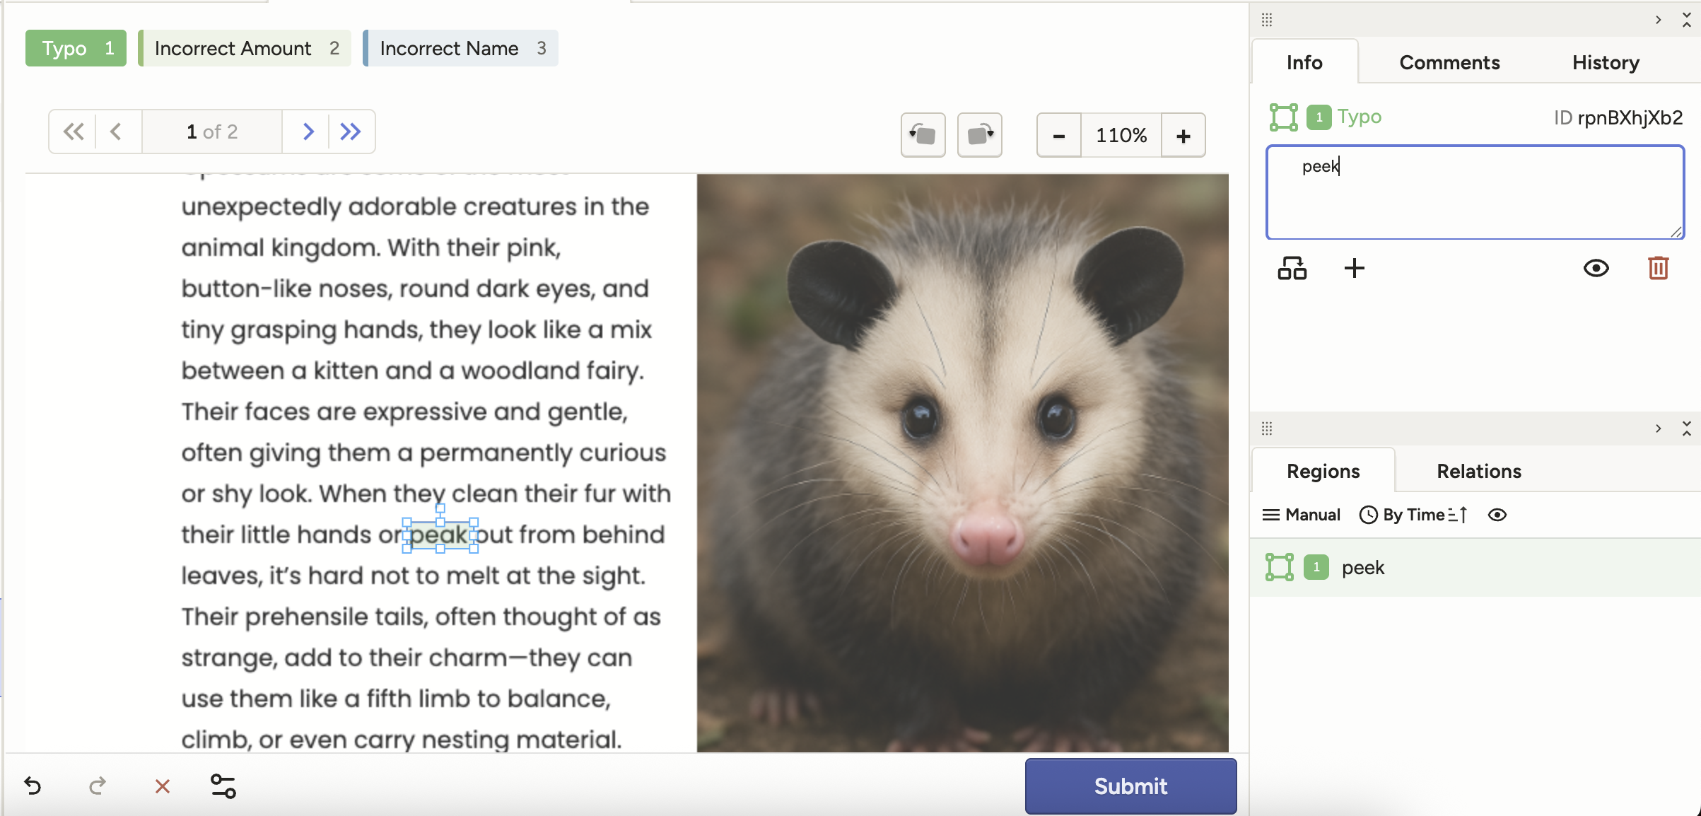Add another label to the selected region

[1355, 268]
